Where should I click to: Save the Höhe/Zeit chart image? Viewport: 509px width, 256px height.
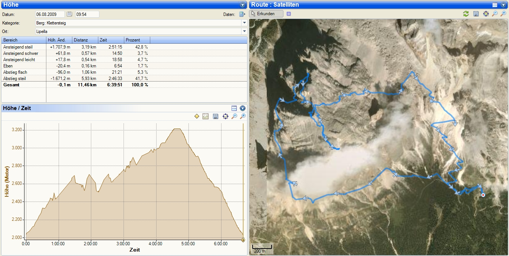point(216,116)
